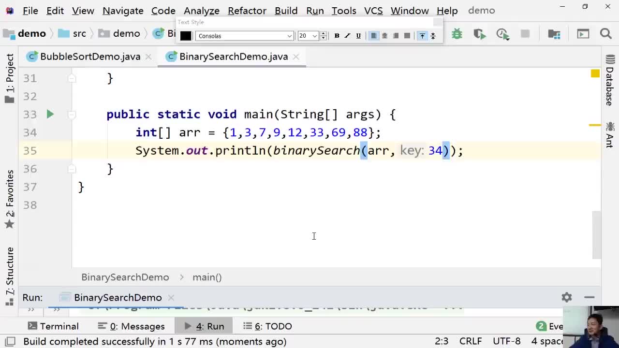This screenshot has height=348, width=619.
Task: Toggle Underline in Text Style bar
Action: point(358,36)
